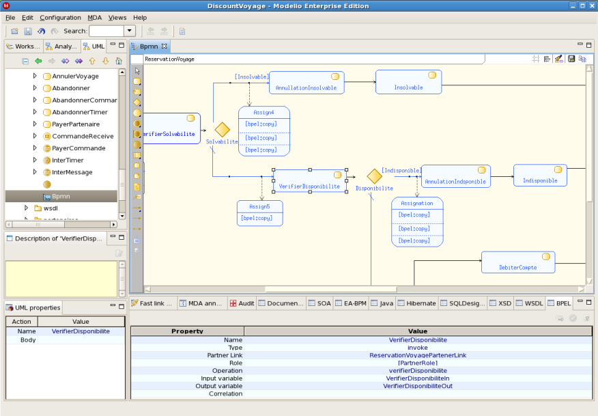
Task: Select the DebiterCompte task node
Action: [x=518, y=262]
